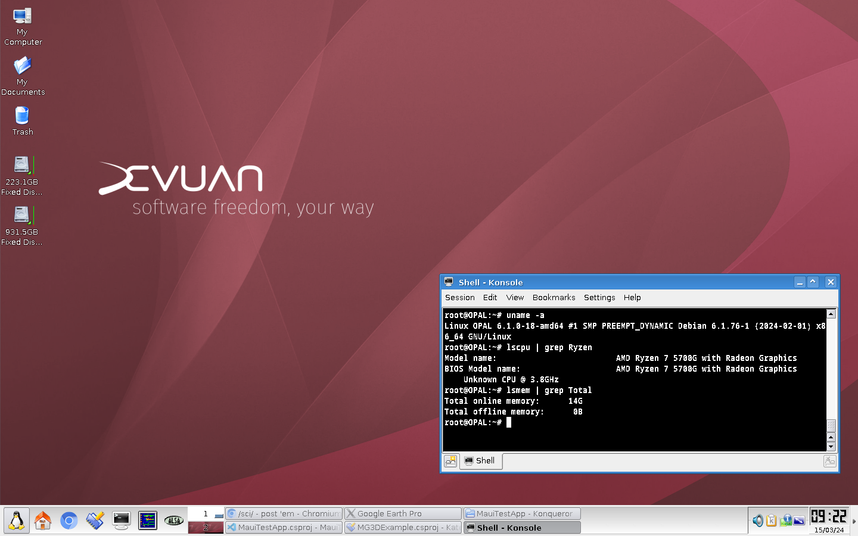The width and height of the screenshot is (858, 536).
Task: Click the Shell - Konsole taskbar button
Action: 523,528
